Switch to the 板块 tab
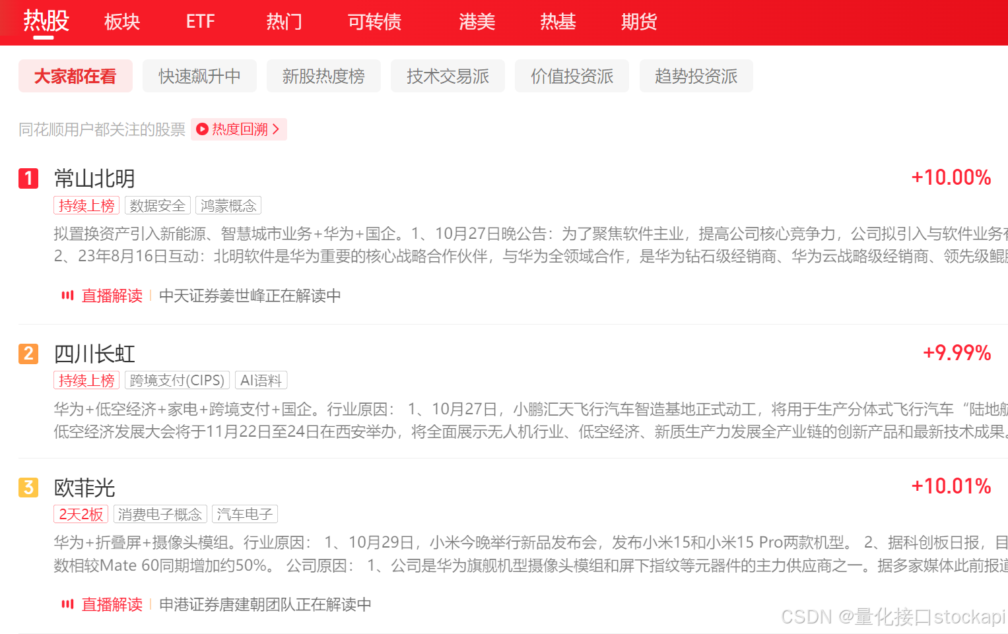The width and height of the screenshot is (1008, 634). tap(122, 22)
